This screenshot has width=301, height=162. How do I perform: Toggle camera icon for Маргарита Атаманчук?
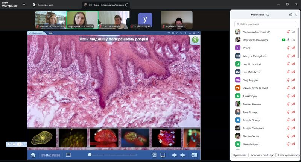[x=293, y=40]
